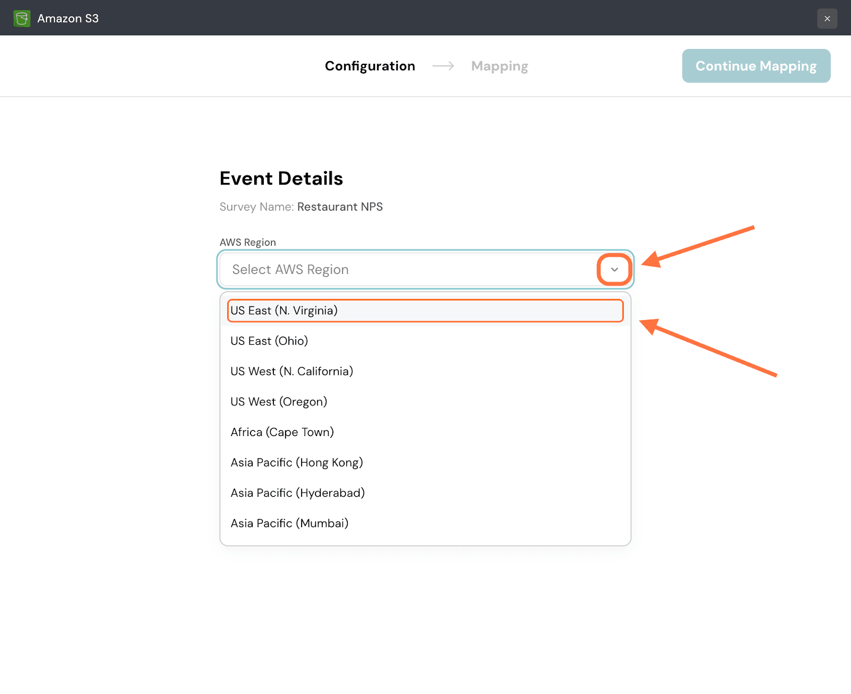Select the US West (Oregon) region
Image resolution: width=851 pixels, height=694 pixels.
(279, 402)
